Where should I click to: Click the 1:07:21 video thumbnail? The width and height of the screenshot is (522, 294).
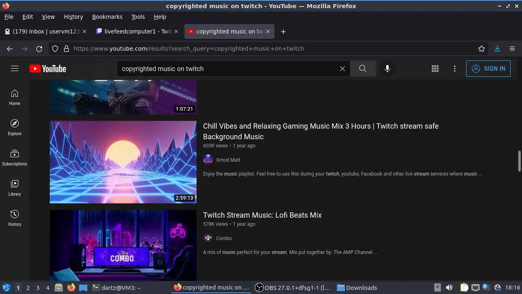(123, 97)
